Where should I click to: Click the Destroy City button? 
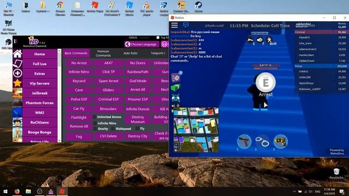coord(138,136)
